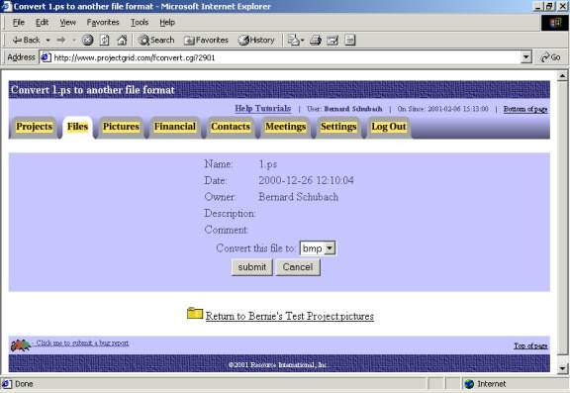570x393 pixels.
Task: Click the Cancel button
Action: coord(298,267)
